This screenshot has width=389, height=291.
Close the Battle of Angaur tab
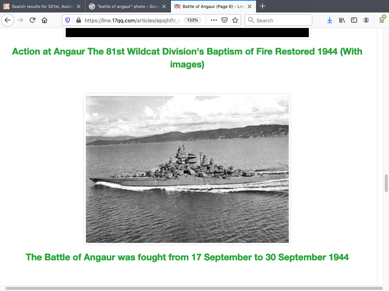click(250, 6)
